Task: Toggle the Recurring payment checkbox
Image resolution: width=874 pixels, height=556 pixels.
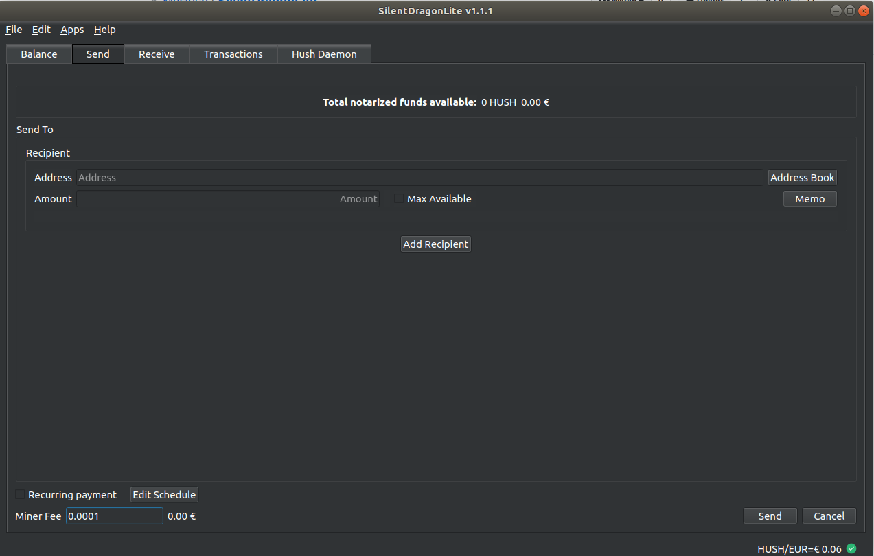Action: tap(21, 495)
